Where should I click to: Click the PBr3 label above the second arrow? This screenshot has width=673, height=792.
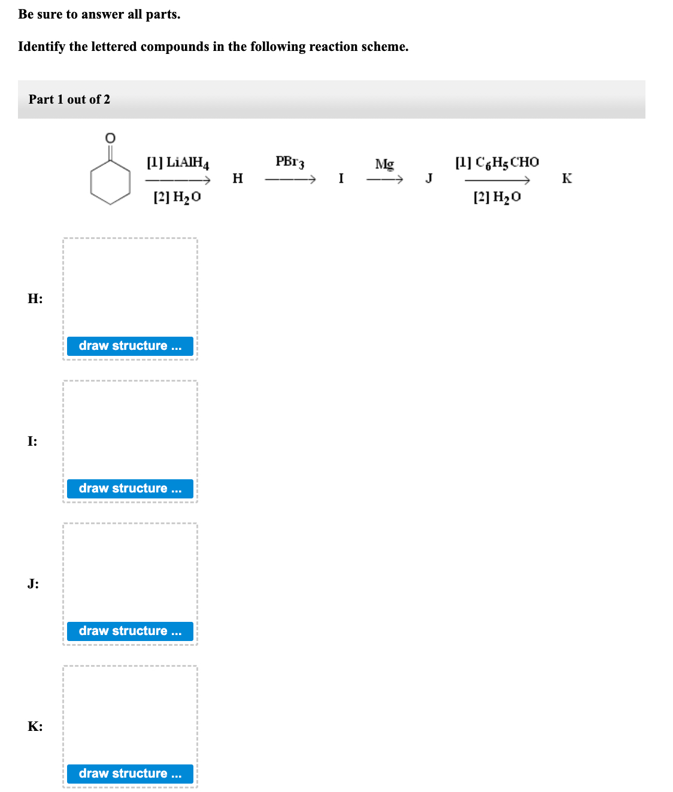(x=290, y=162)
